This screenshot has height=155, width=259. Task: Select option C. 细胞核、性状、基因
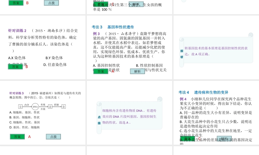tap(24, 122)
